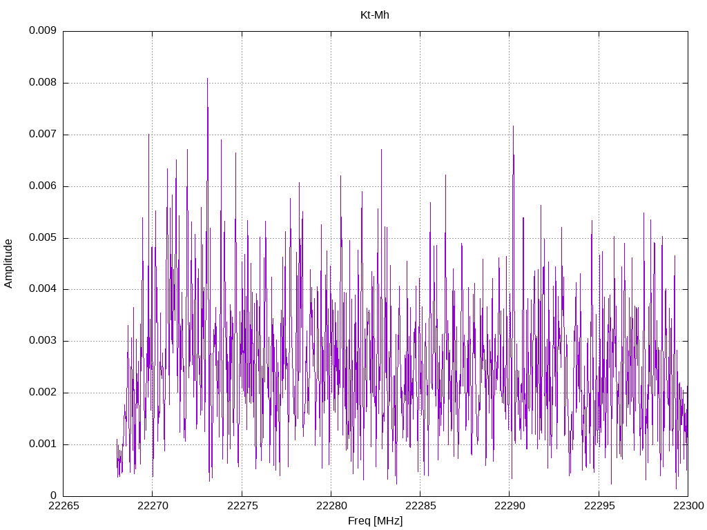Click the peak near 22286.5 MHz
This screenshot has height=530, width=707.
pyautogui.click(x=445, y=175)
